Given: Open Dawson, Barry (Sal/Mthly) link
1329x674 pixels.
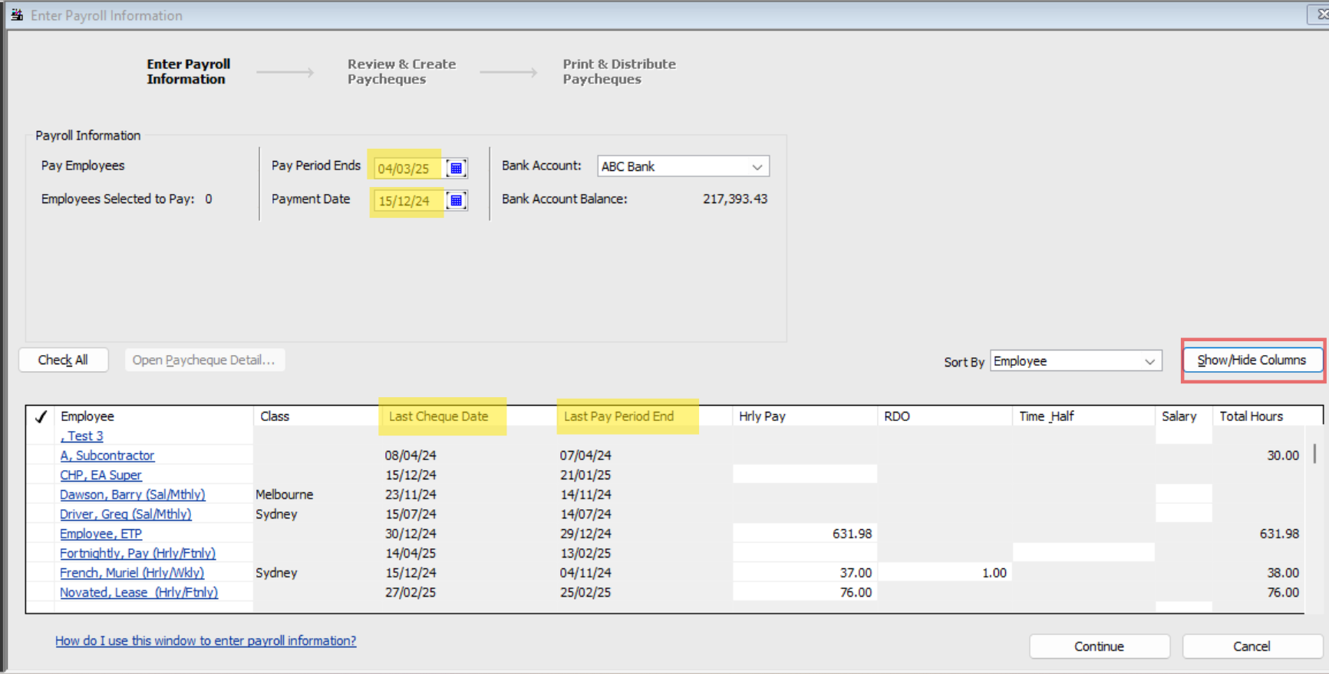Looking at the screenshot, I should (133, 495).
